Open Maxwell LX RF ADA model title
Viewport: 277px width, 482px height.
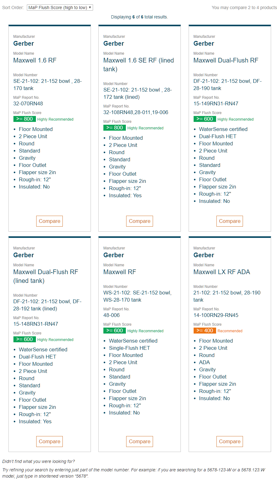click(x=222, y=272)
